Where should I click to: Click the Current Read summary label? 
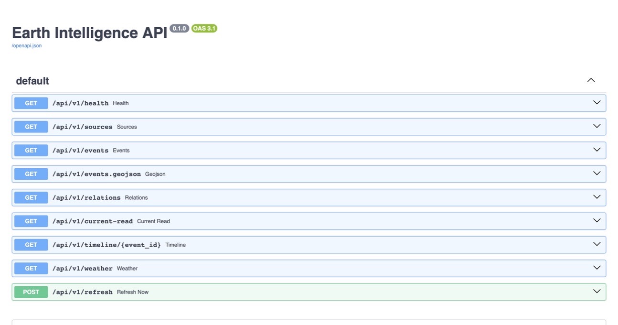pos(153,221)
